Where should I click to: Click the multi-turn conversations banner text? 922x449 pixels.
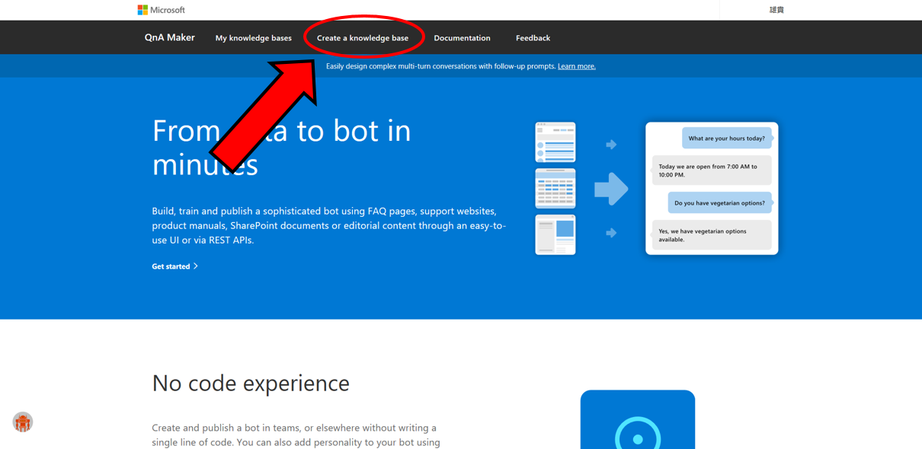pos(440,66)
